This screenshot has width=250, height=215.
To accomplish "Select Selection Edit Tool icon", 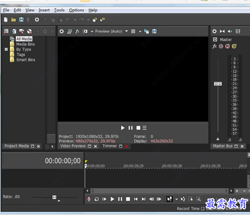I will point(191,199).
